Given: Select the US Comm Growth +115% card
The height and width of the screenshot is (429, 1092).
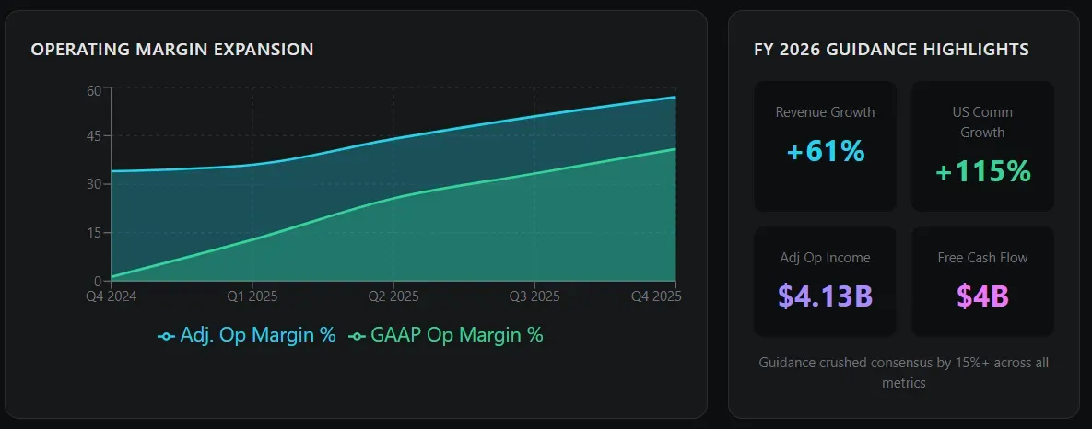Looking at the screenshot, I should coord(982,146).
